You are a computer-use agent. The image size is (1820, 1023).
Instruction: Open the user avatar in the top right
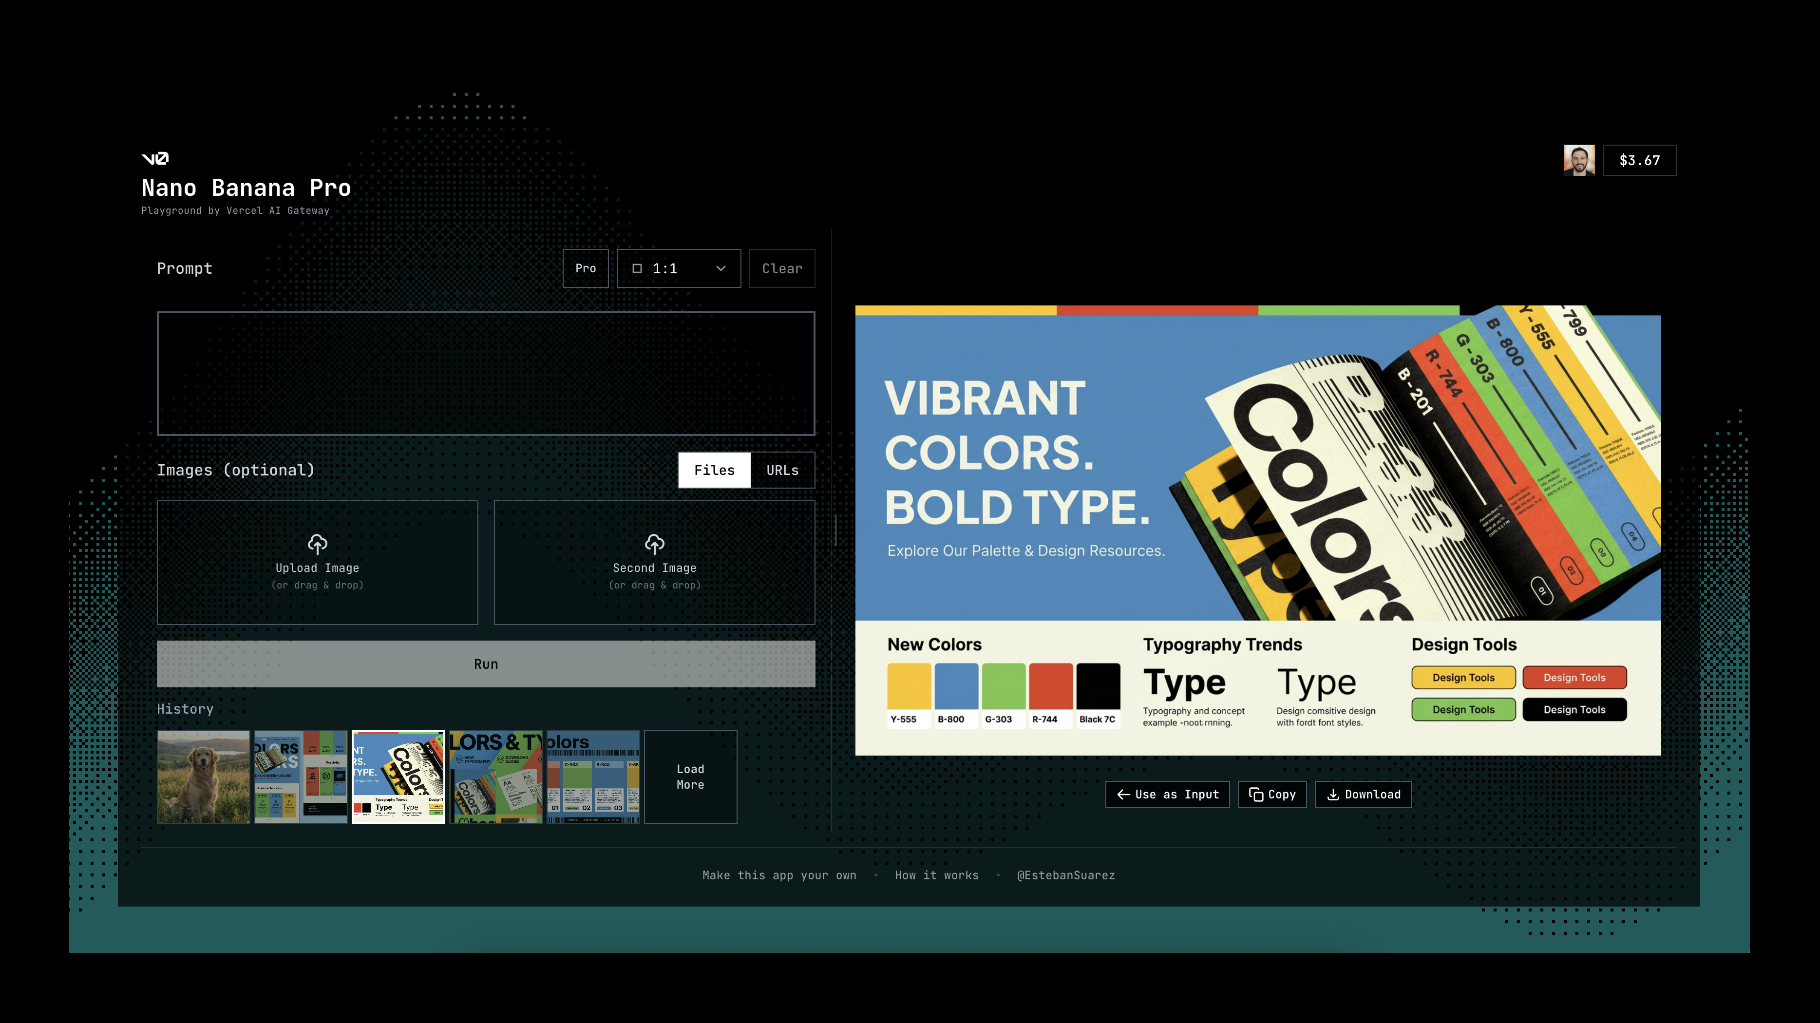pos(1579,160)
